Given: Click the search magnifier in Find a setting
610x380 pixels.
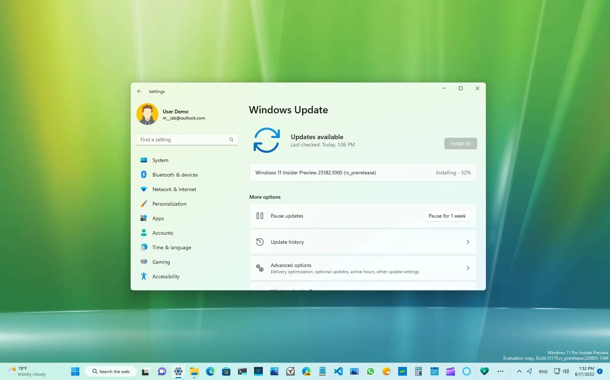Looking at the screenshot, I should (231, 140).
